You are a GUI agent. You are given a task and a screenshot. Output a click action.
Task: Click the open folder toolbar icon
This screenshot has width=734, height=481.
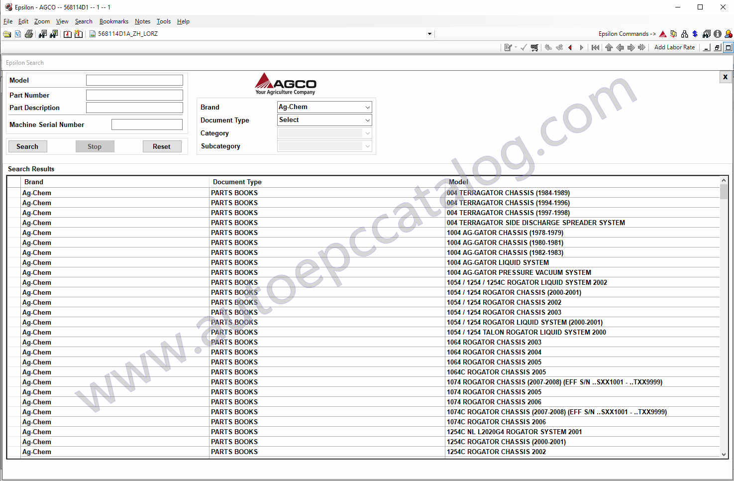(x=7, y=34)
